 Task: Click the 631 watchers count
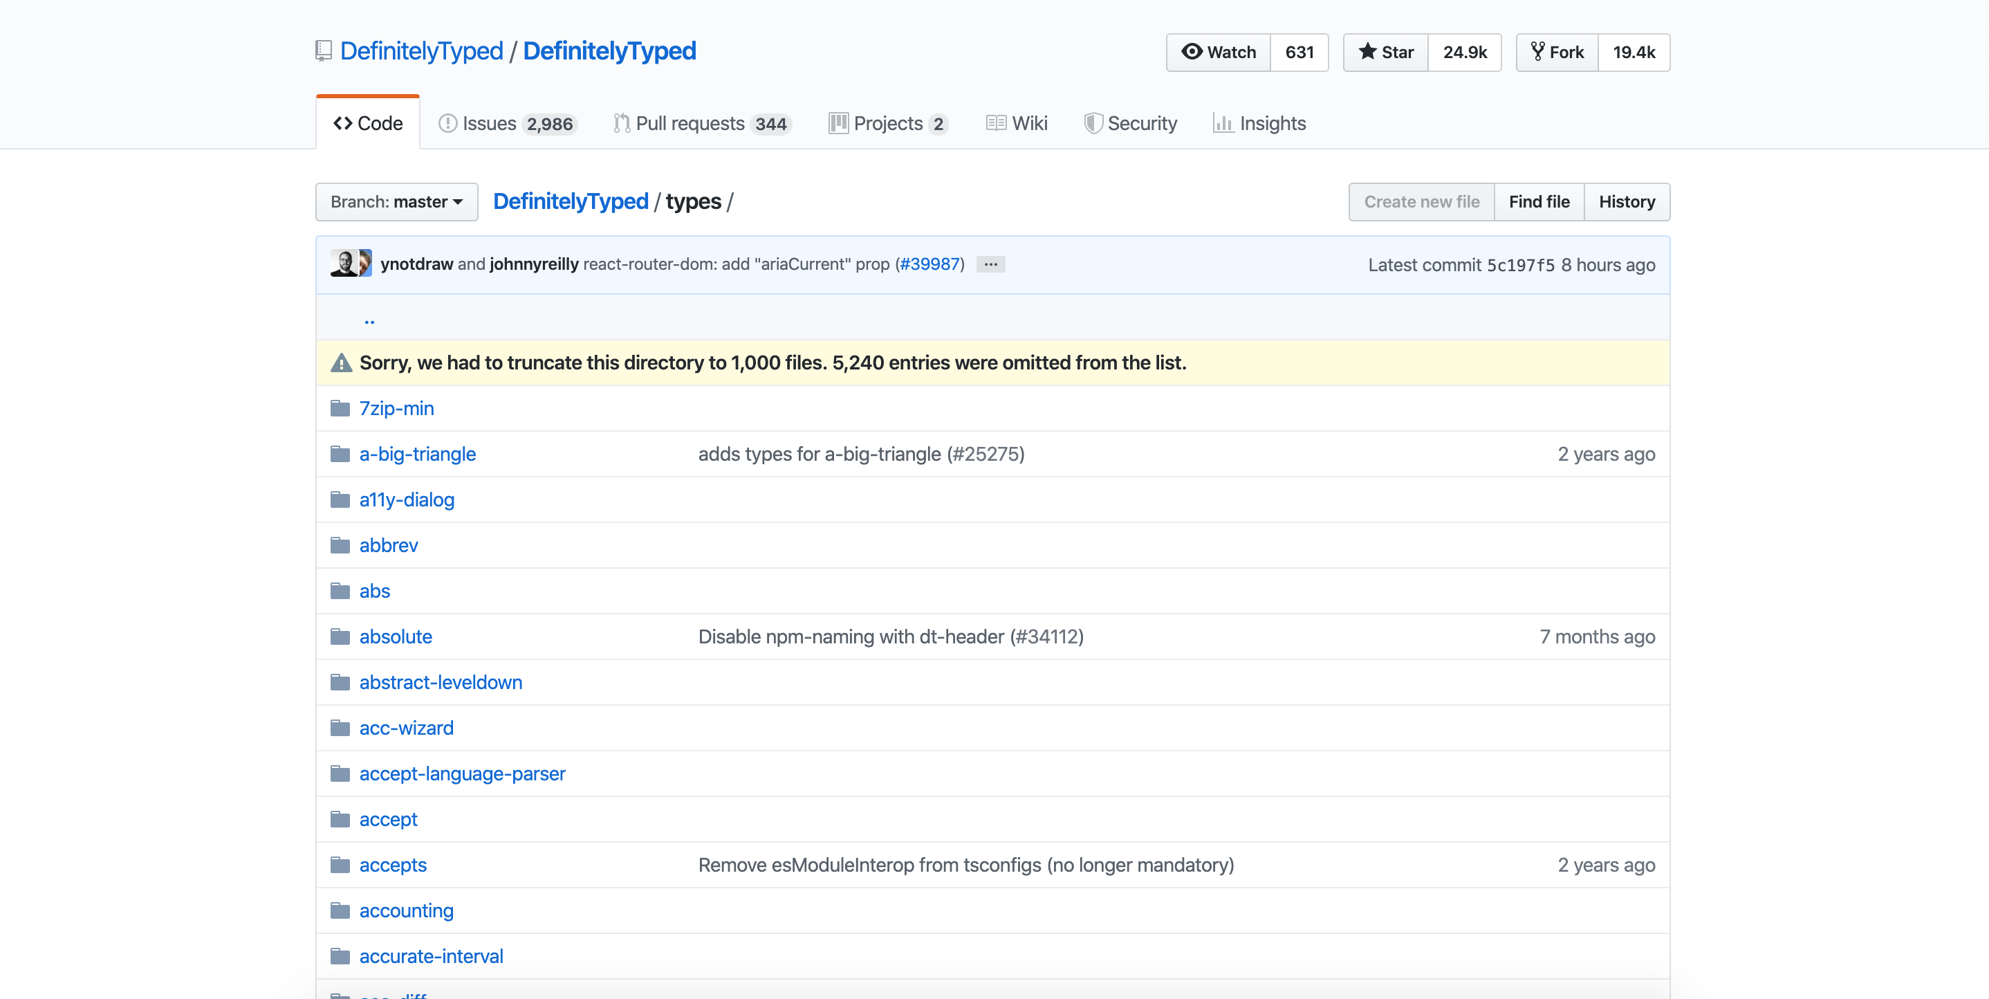(x=1299, y=52)
